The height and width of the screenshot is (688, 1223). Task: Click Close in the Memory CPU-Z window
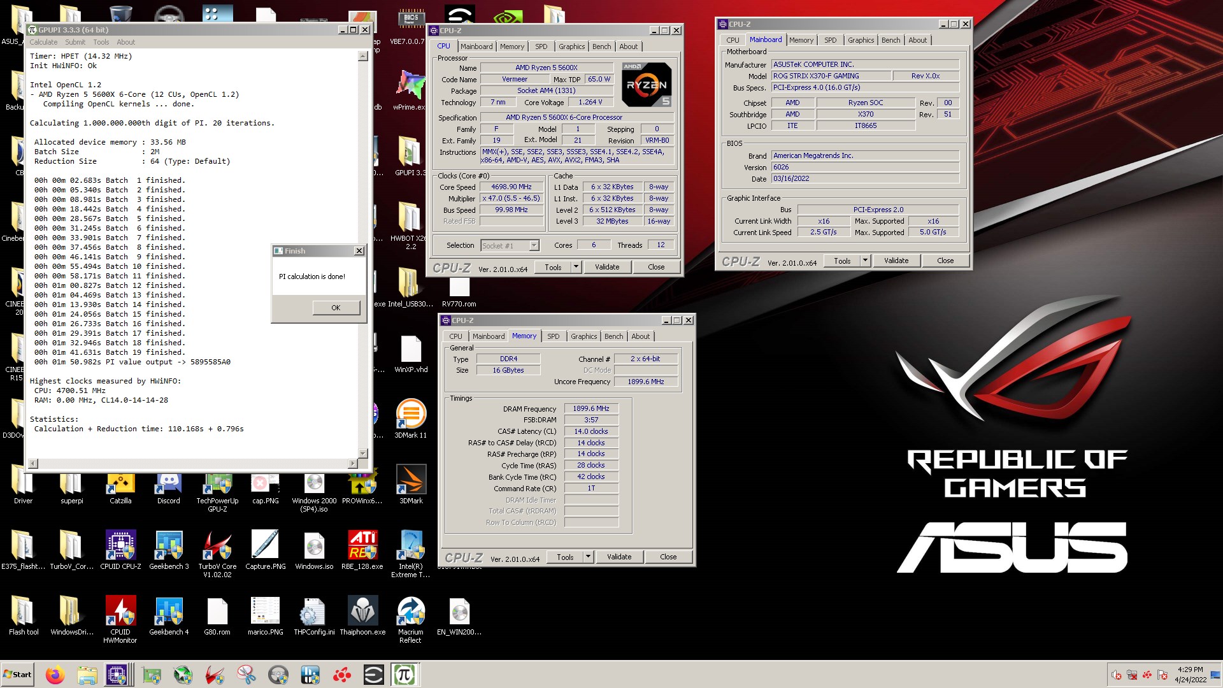(x=668, y=557)
